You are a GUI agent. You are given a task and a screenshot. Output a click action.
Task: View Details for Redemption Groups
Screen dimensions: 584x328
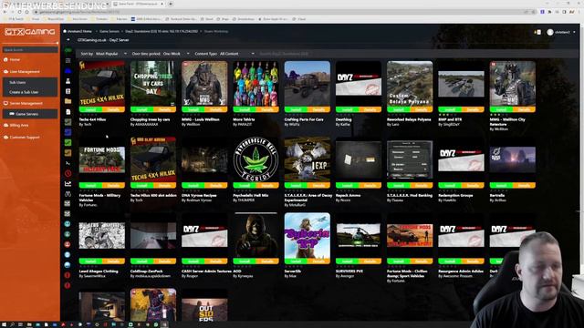[473, 185]
